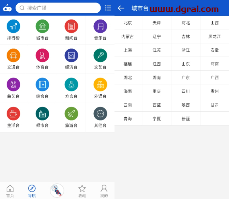
Task: Open the 曲艺台 opera stations icon
Action: click(13, 84)
